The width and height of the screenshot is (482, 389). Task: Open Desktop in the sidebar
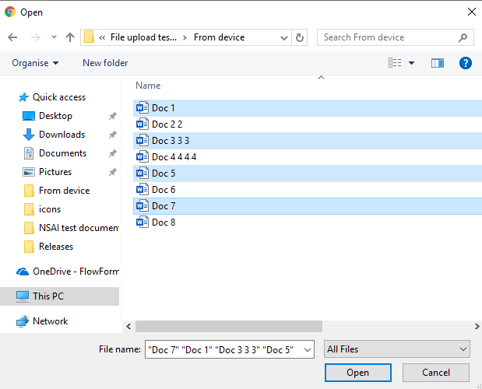pos(55,116)
